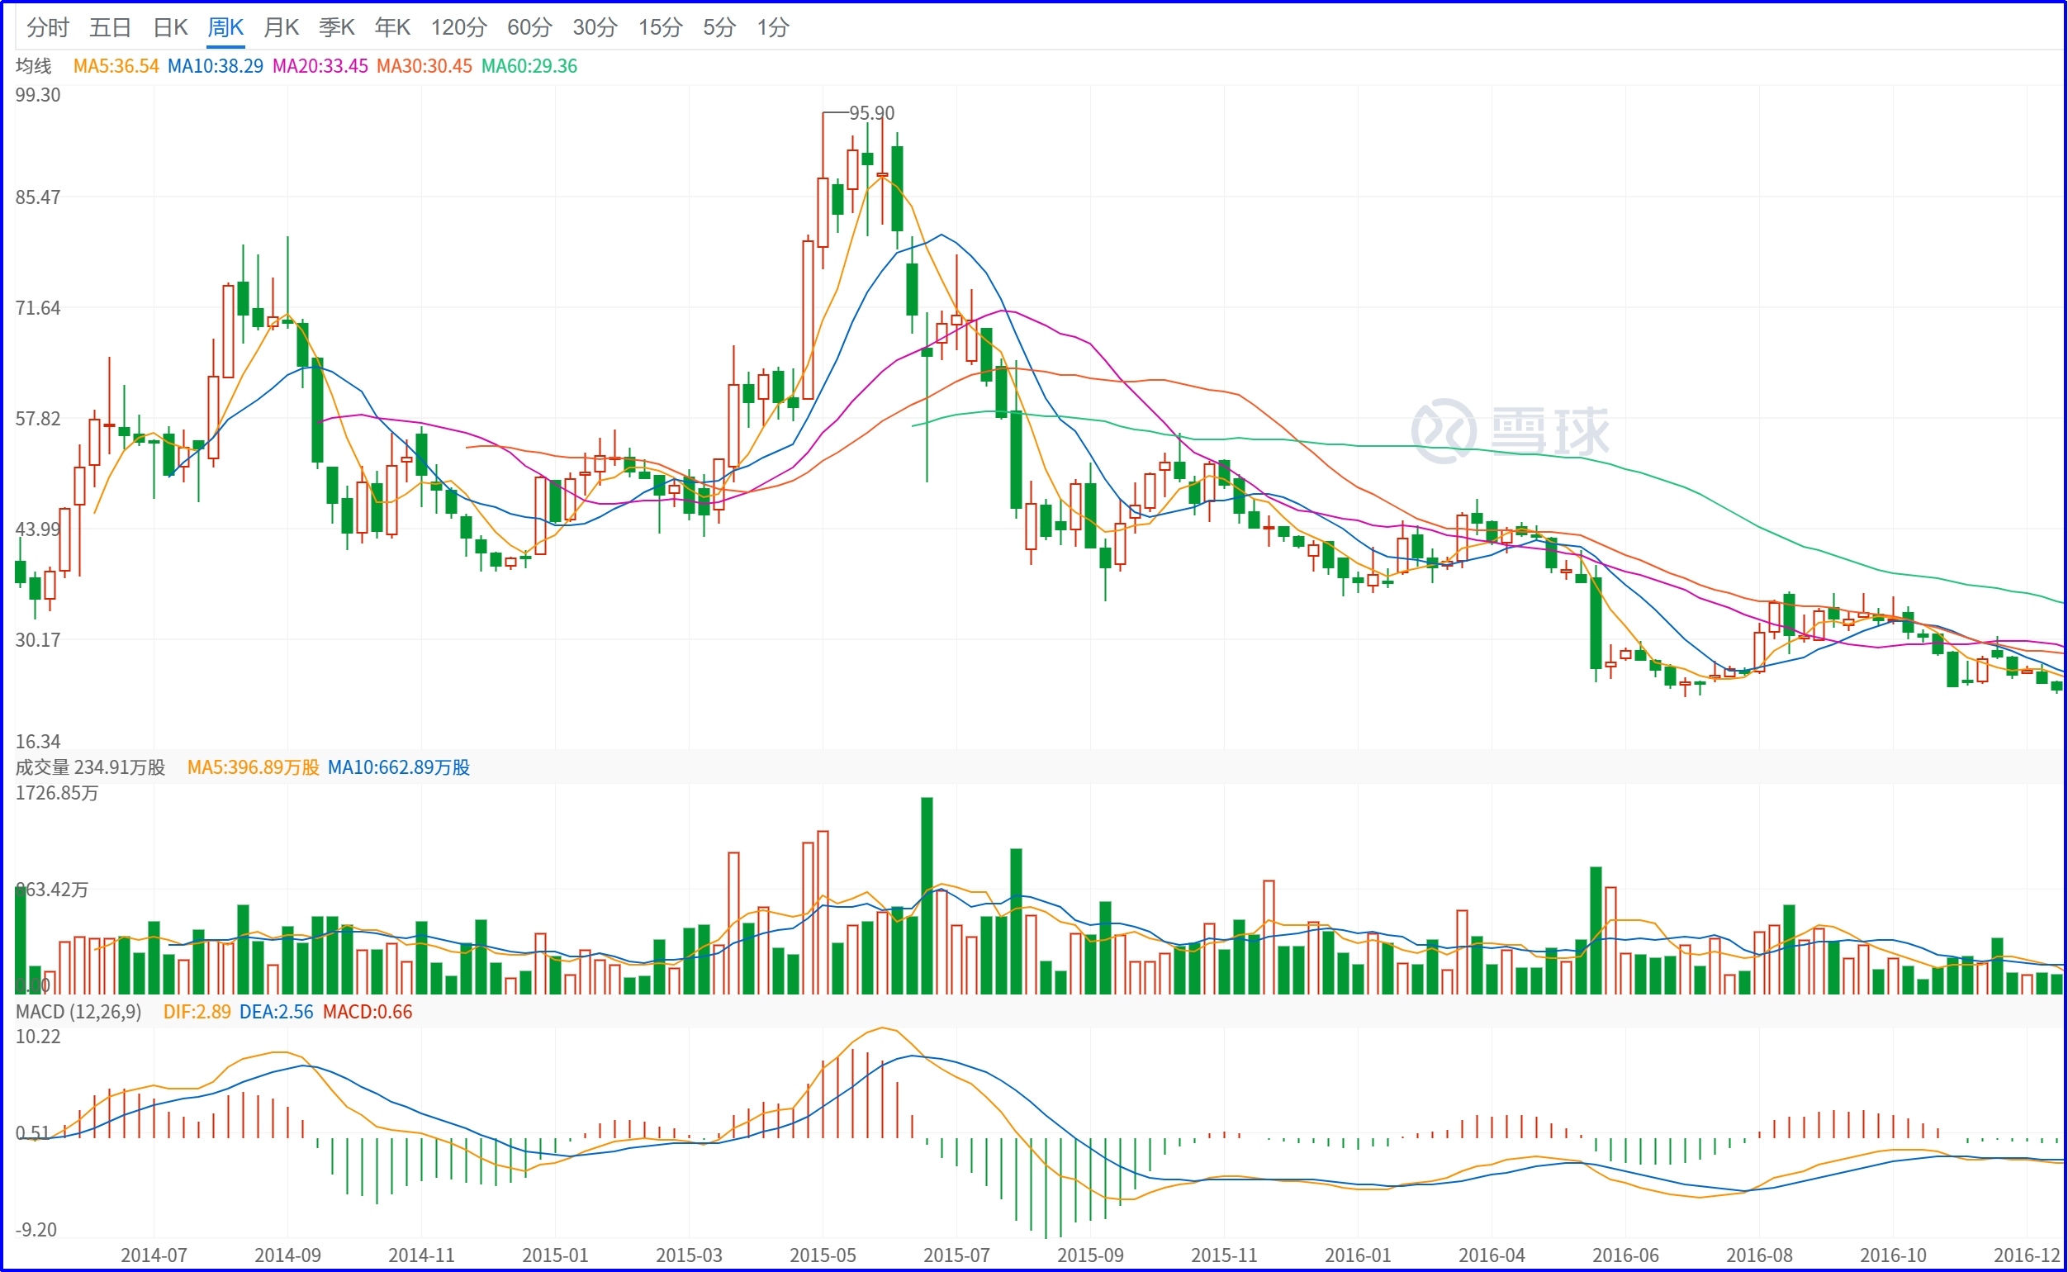Viewport: 2068px width, 1272px height.
Task: Select the 周K weekly candlestick tab
Action: coord(225,28)
